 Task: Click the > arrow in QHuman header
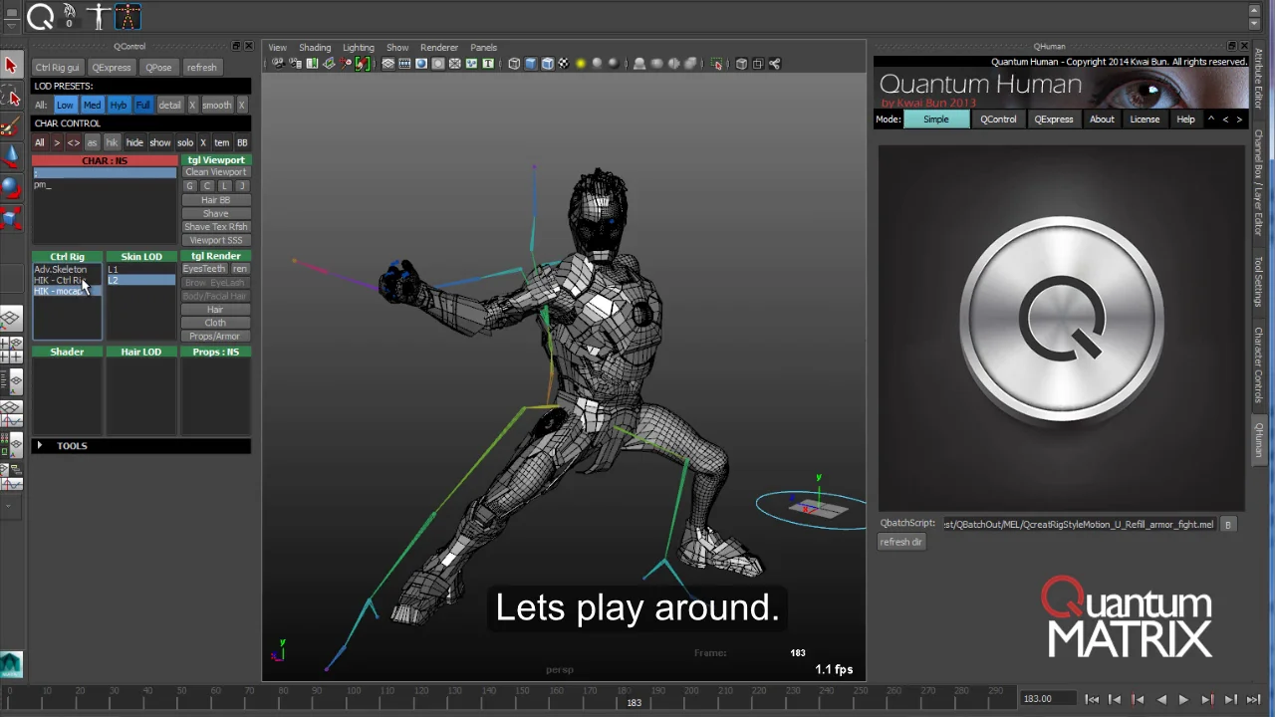point(1239,119)
